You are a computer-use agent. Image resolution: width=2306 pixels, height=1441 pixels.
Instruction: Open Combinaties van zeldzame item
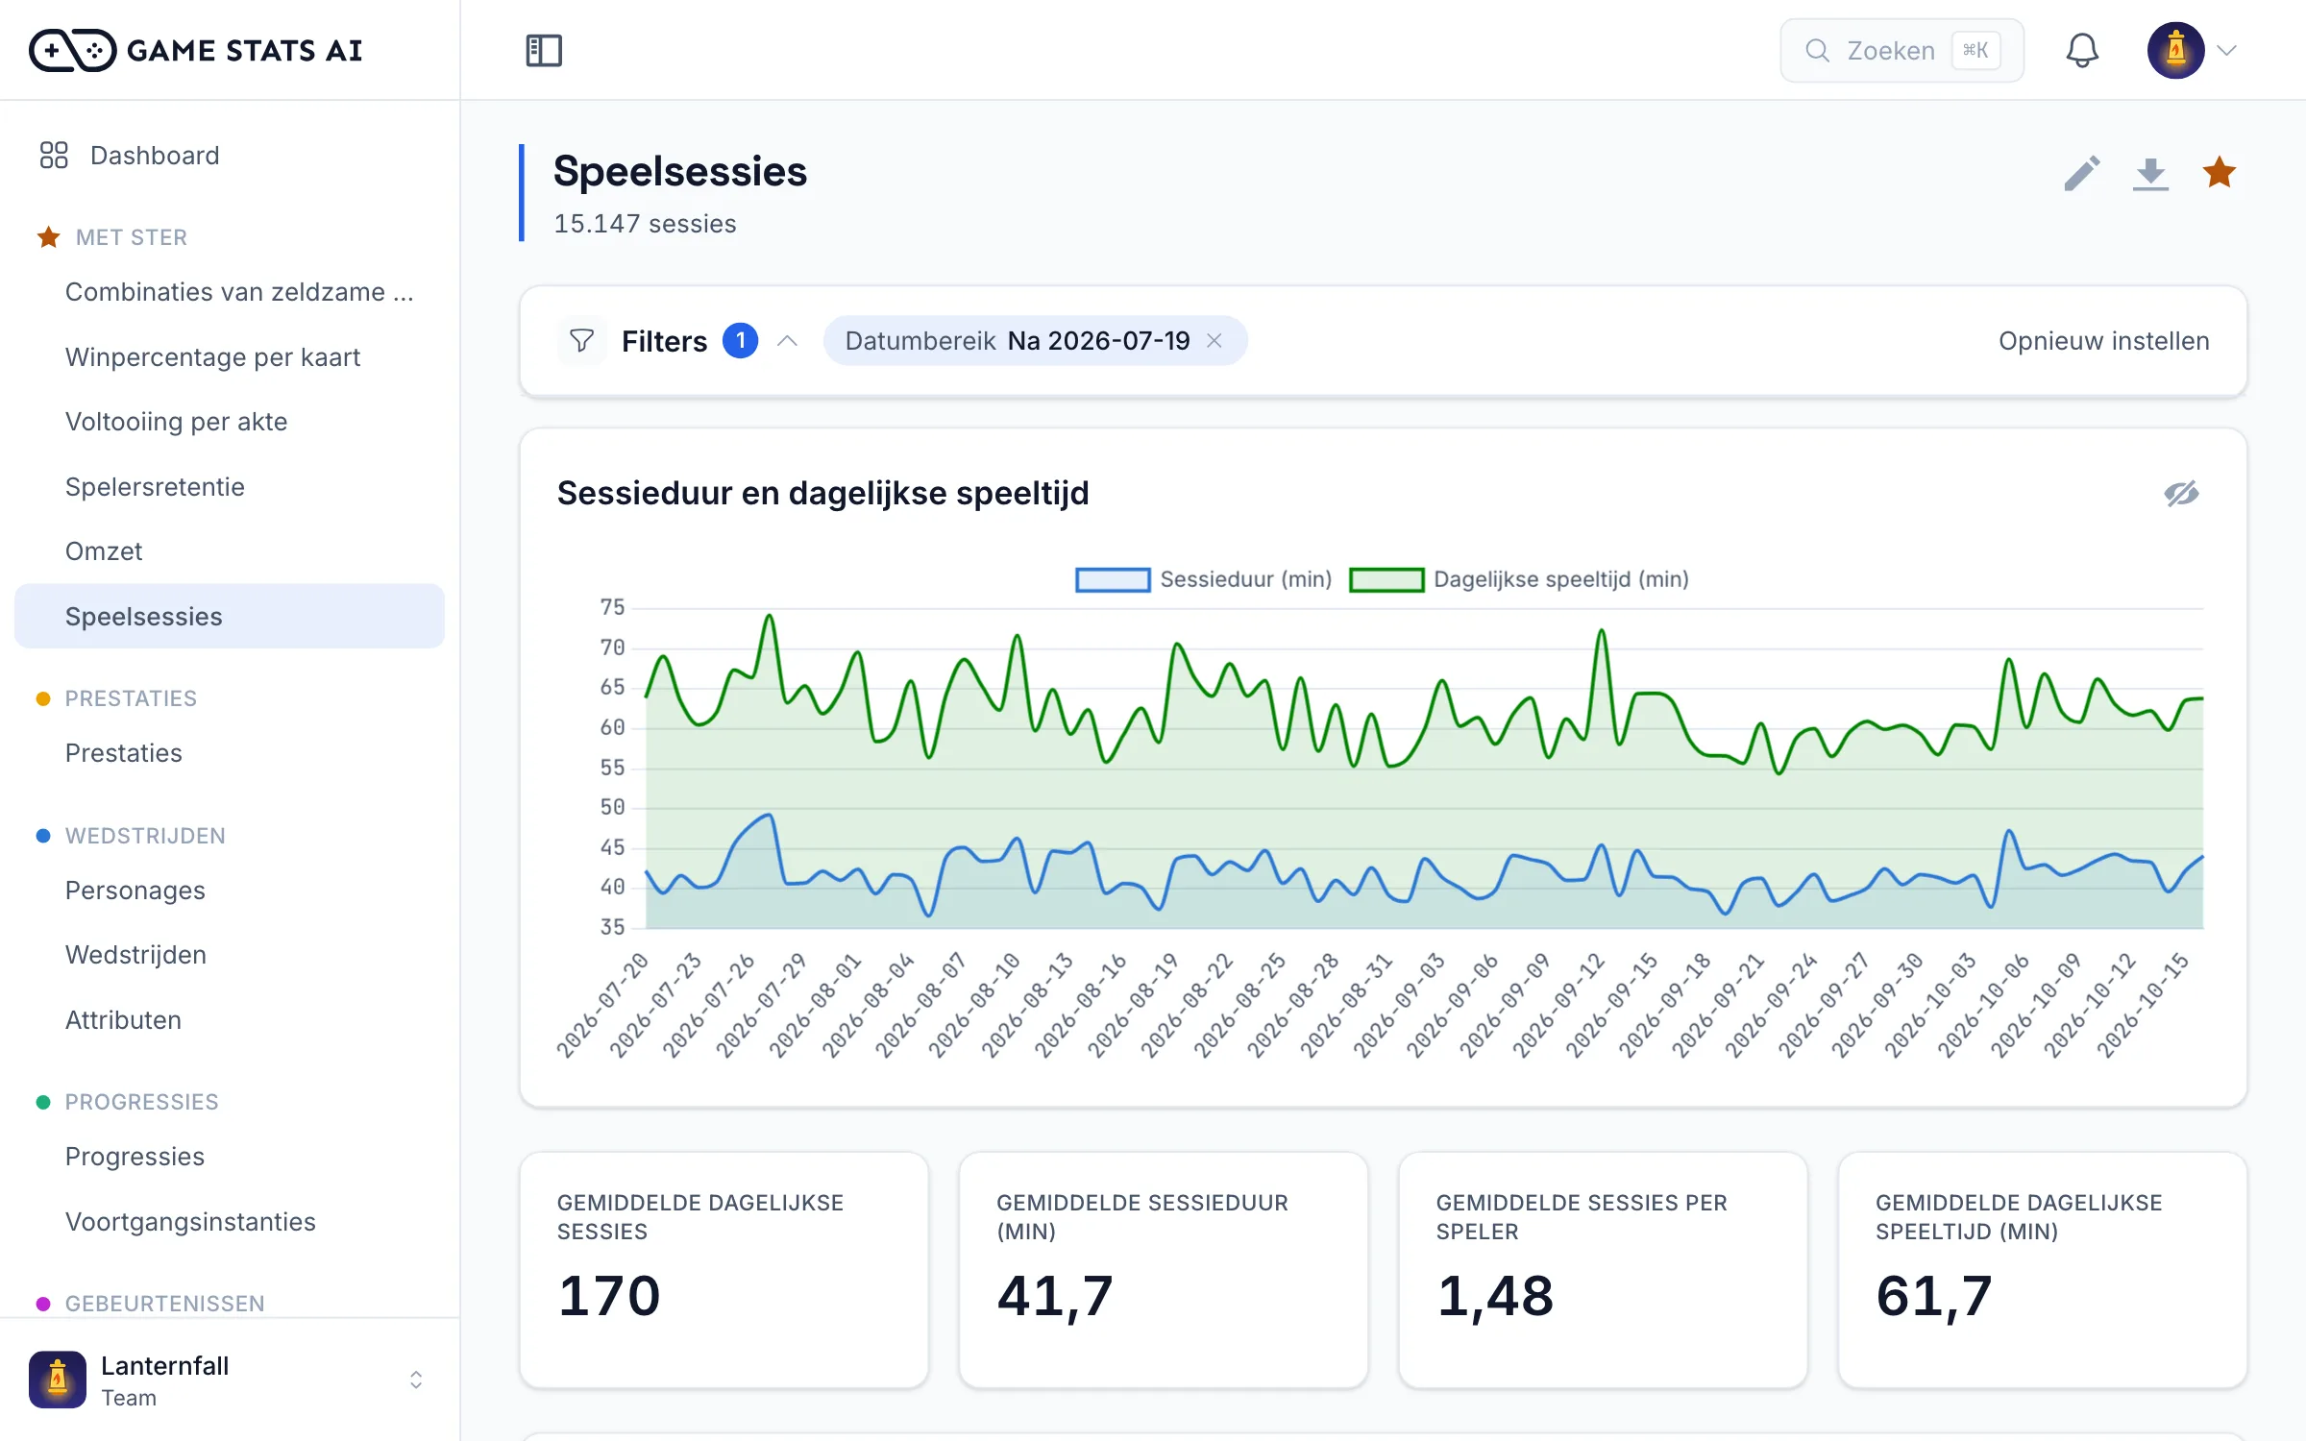(x=230, y=292)
